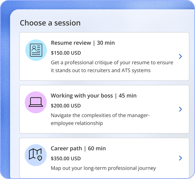
Task: Choose Career path | 60 min title
Action: [78, 148]
